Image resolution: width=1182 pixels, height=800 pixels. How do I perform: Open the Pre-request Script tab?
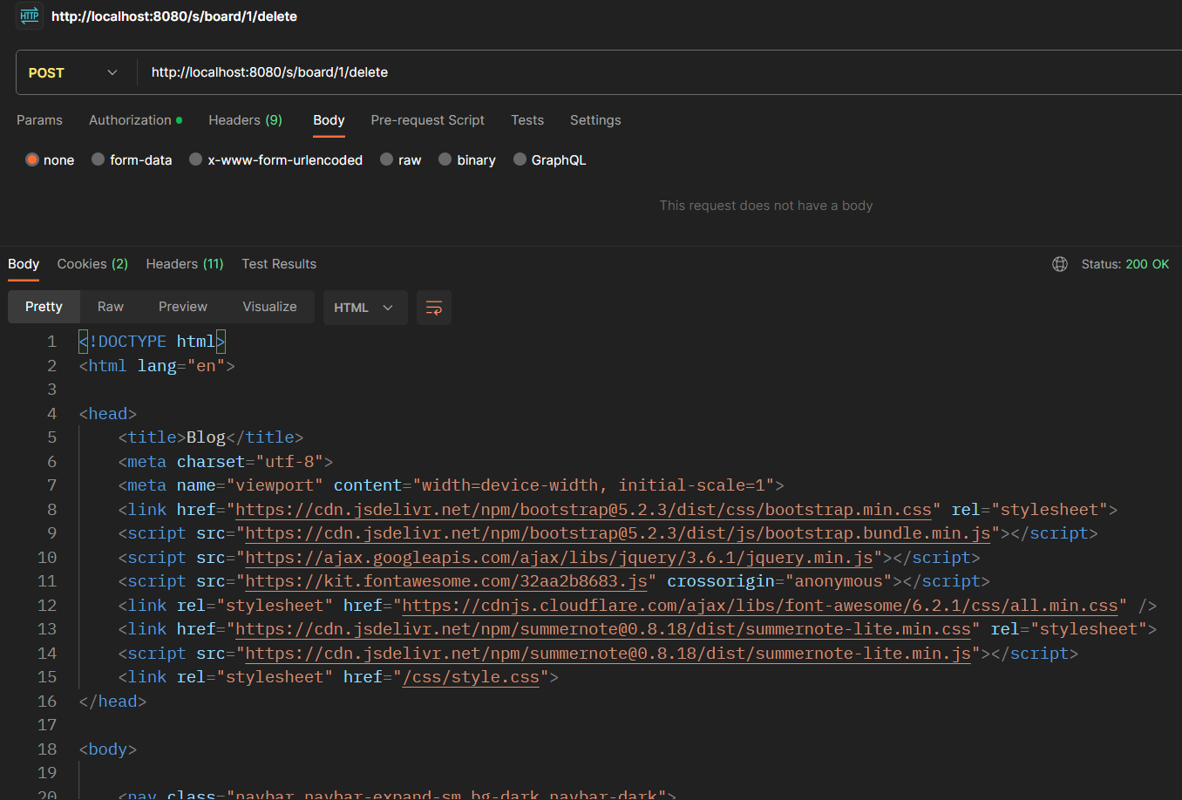(x=427, y=120)
